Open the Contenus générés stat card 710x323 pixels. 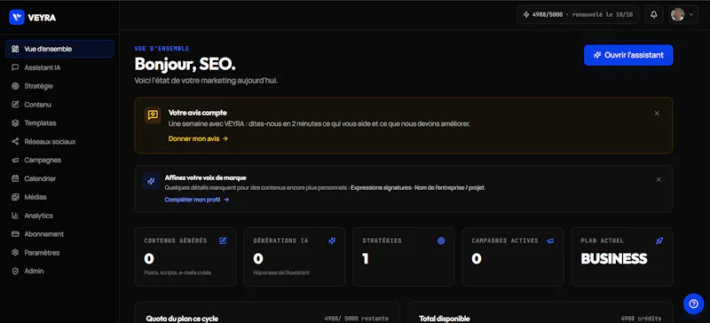[185, 256]
